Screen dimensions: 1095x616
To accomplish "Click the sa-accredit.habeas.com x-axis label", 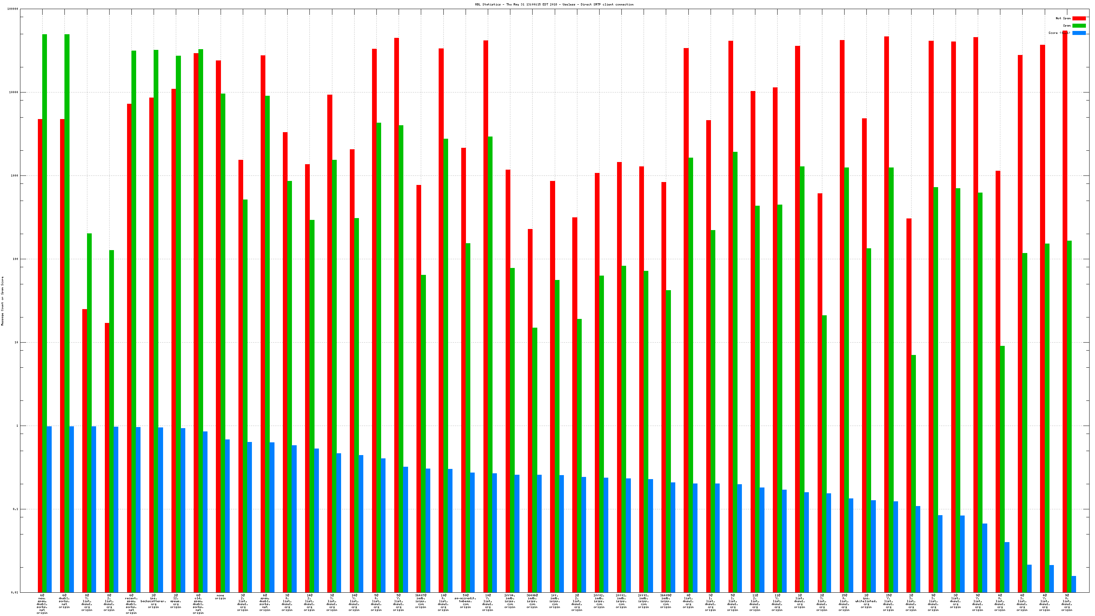I will pyautogui.click(x=466, y=601).
